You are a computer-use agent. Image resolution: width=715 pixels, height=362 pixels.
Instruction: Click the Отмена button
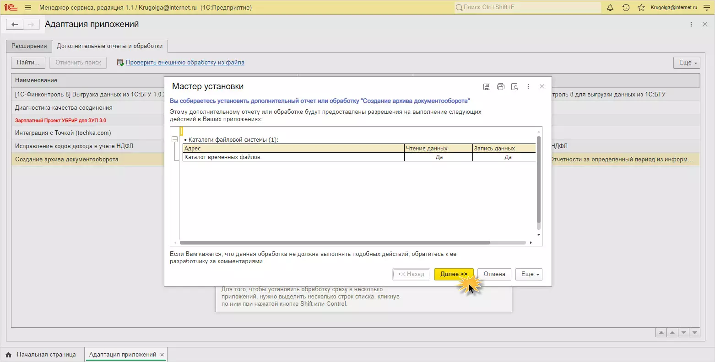tap(494, 274)
